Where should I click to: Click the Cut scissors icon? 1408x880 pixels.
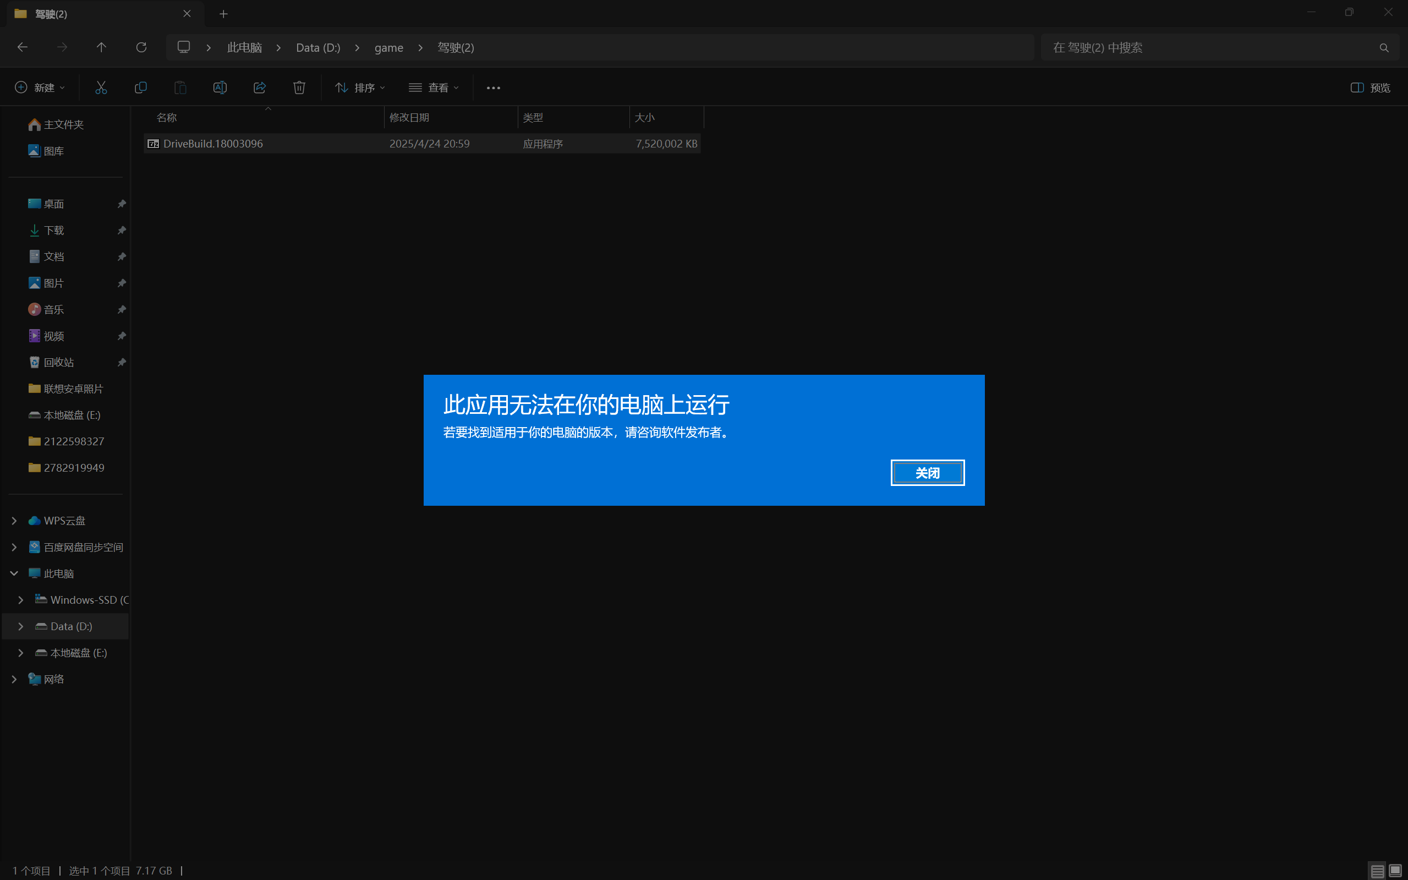click(101, 88)
